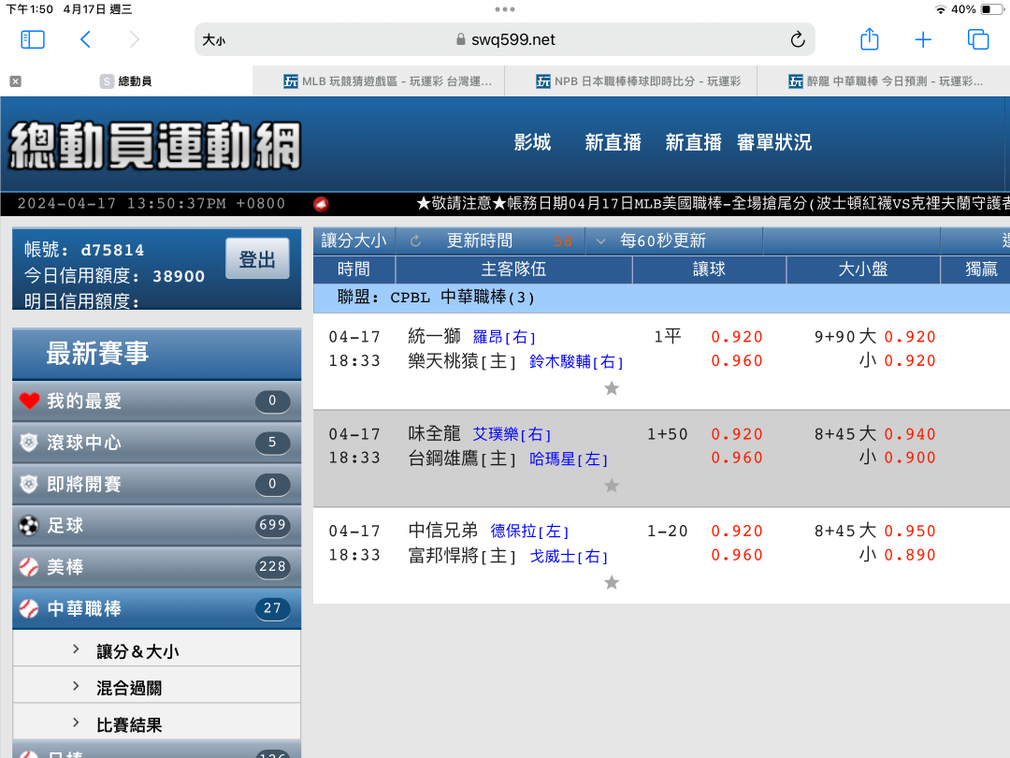Favorite the 統一獅 vs 樂天桃猿 game star

tap(612, 388)
